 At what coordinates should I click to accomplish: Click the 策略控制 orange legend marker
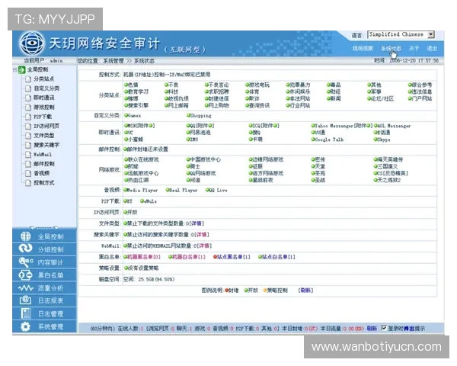[x=265, y=290]
